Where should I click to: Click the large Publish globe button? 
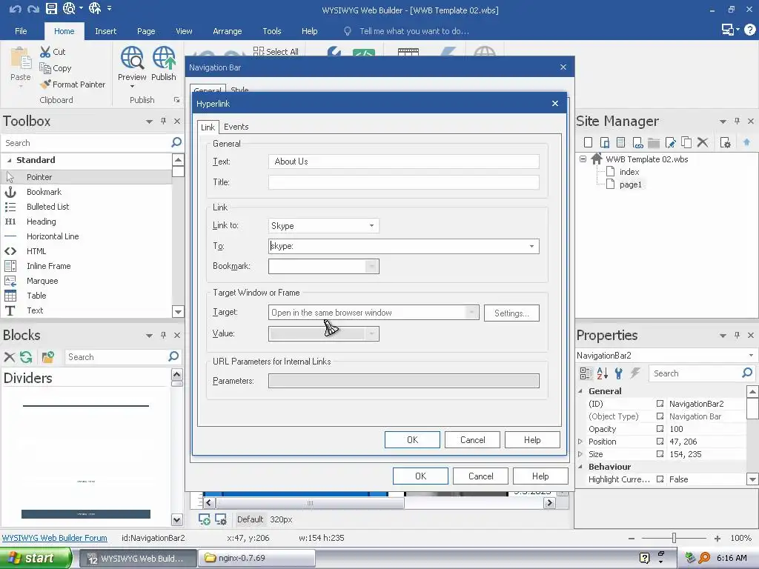(164, 58)
